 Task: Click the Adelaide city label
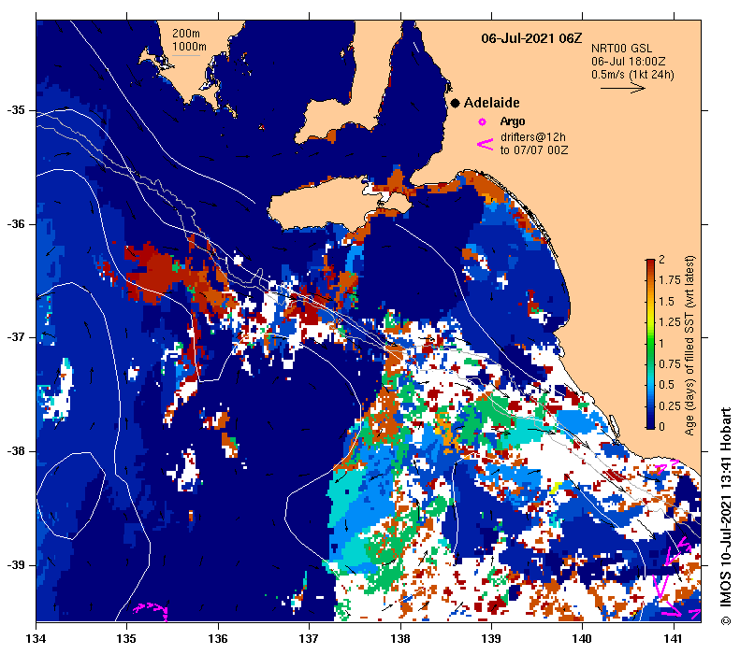click(x=491, y=103)
